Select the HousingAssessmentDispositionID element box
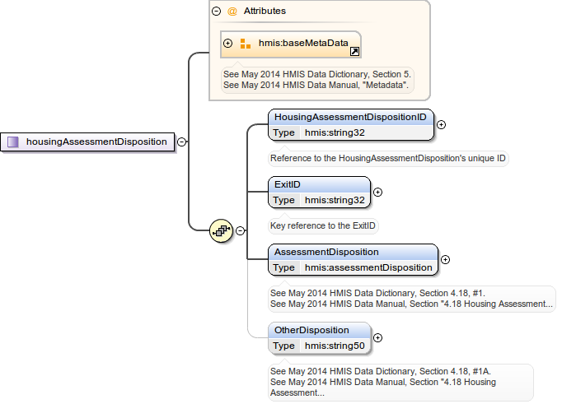Screen dimensions: 562x404 (350, 118)
